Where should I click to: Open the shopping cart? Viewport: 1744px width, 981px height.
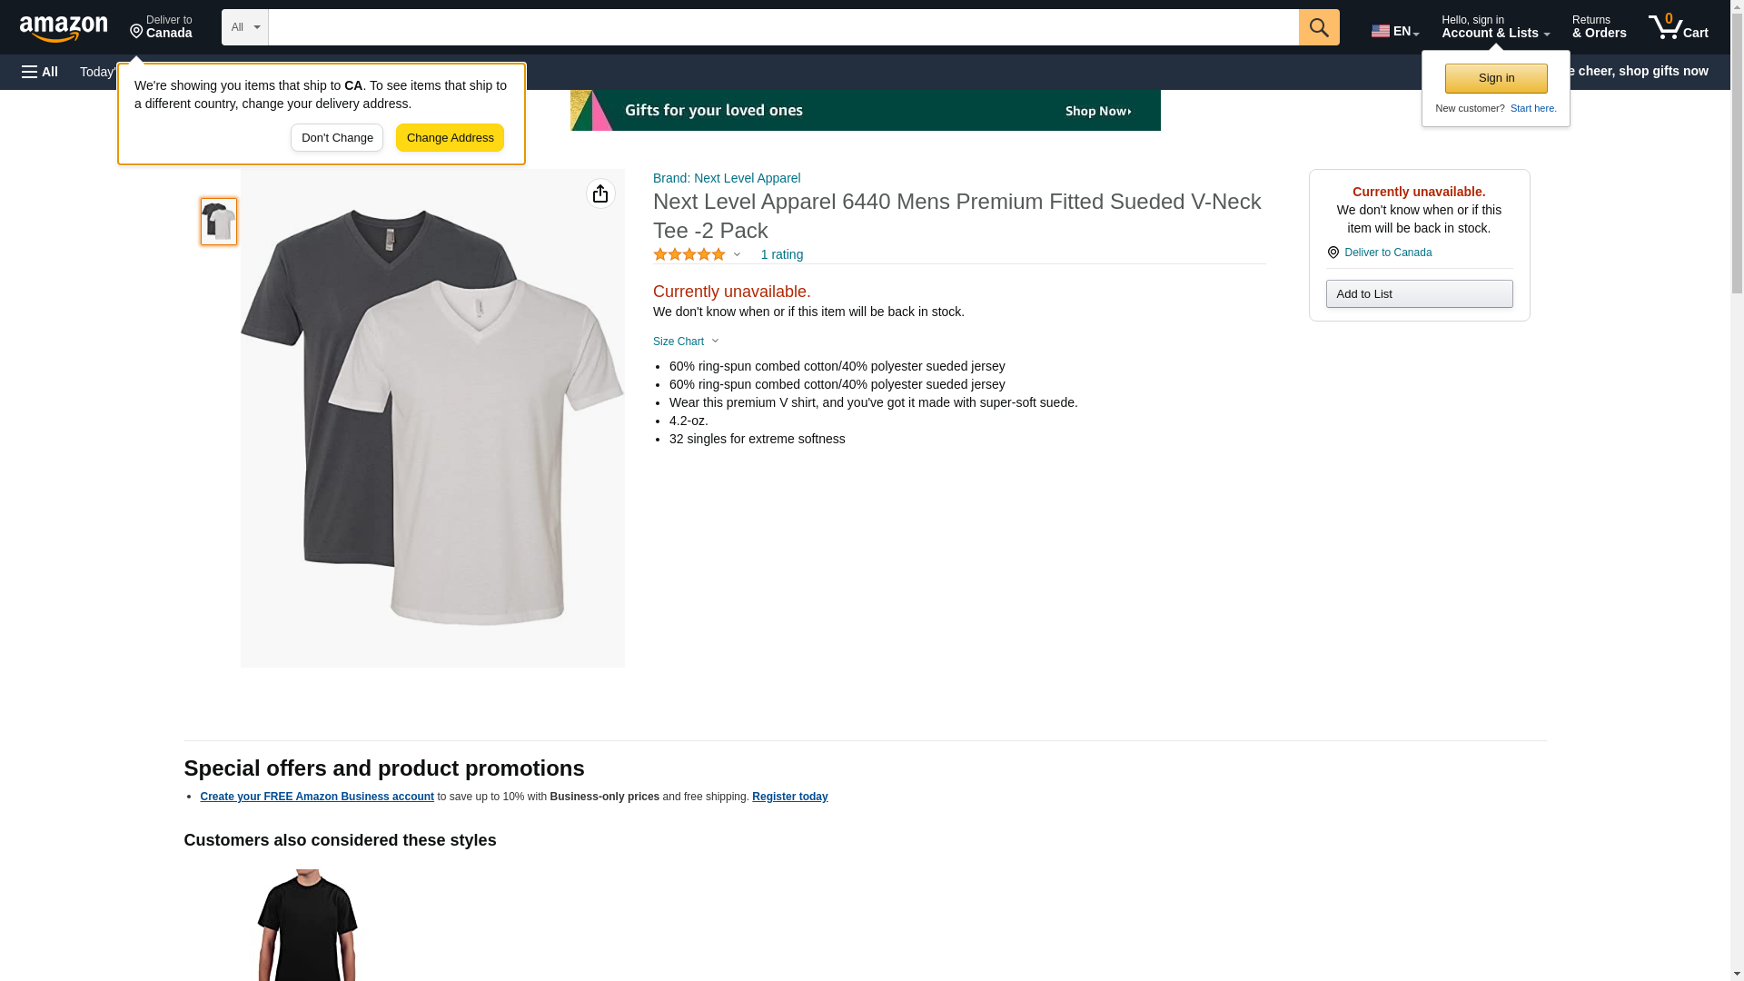point(1678,27)
